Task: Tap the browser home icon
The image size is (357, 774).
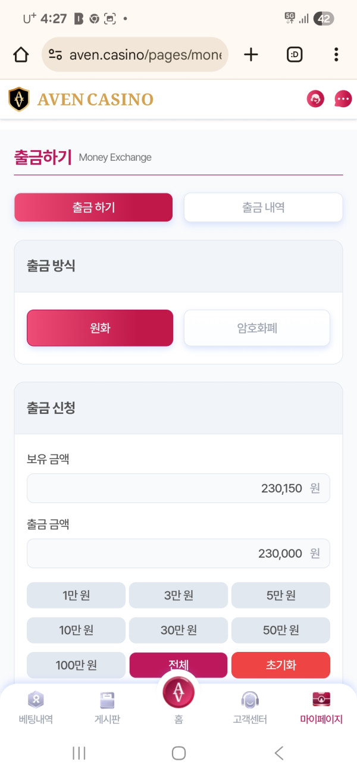Action: click(21, 55)
